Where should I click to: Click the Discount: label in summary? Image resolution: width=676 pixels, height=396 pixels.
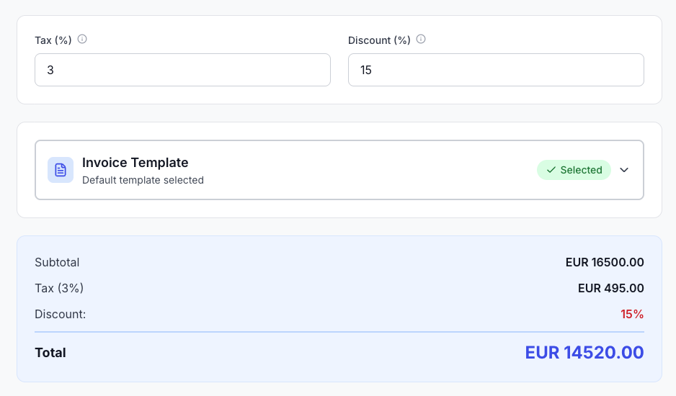click(61, 314)
